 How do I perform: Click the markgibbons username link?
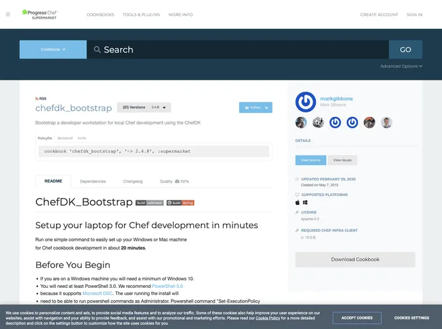(x=336, y=99)
